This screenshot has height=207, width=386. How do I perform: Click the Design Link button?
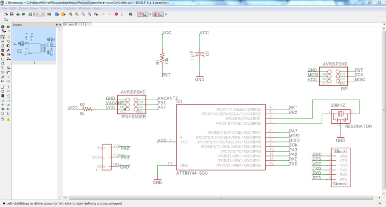click(x=143, y=14)
